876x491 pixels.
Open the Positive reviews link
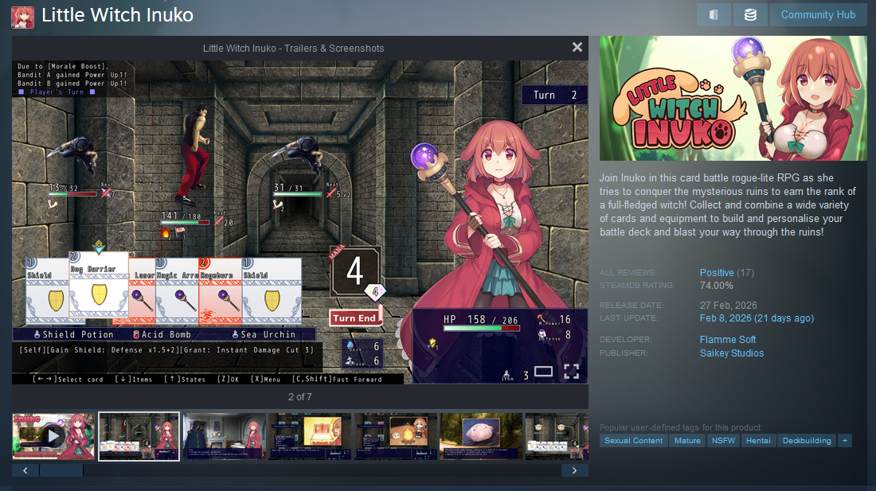716,272
